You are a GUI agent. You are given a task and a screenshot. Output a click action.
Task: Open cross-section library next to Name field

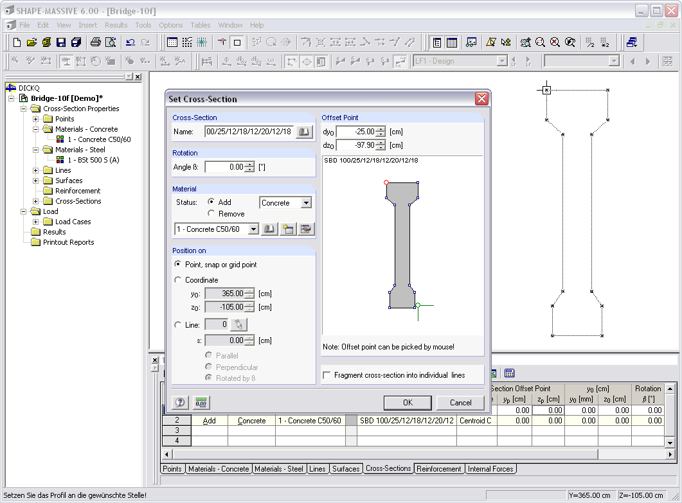tap(303, 132)
